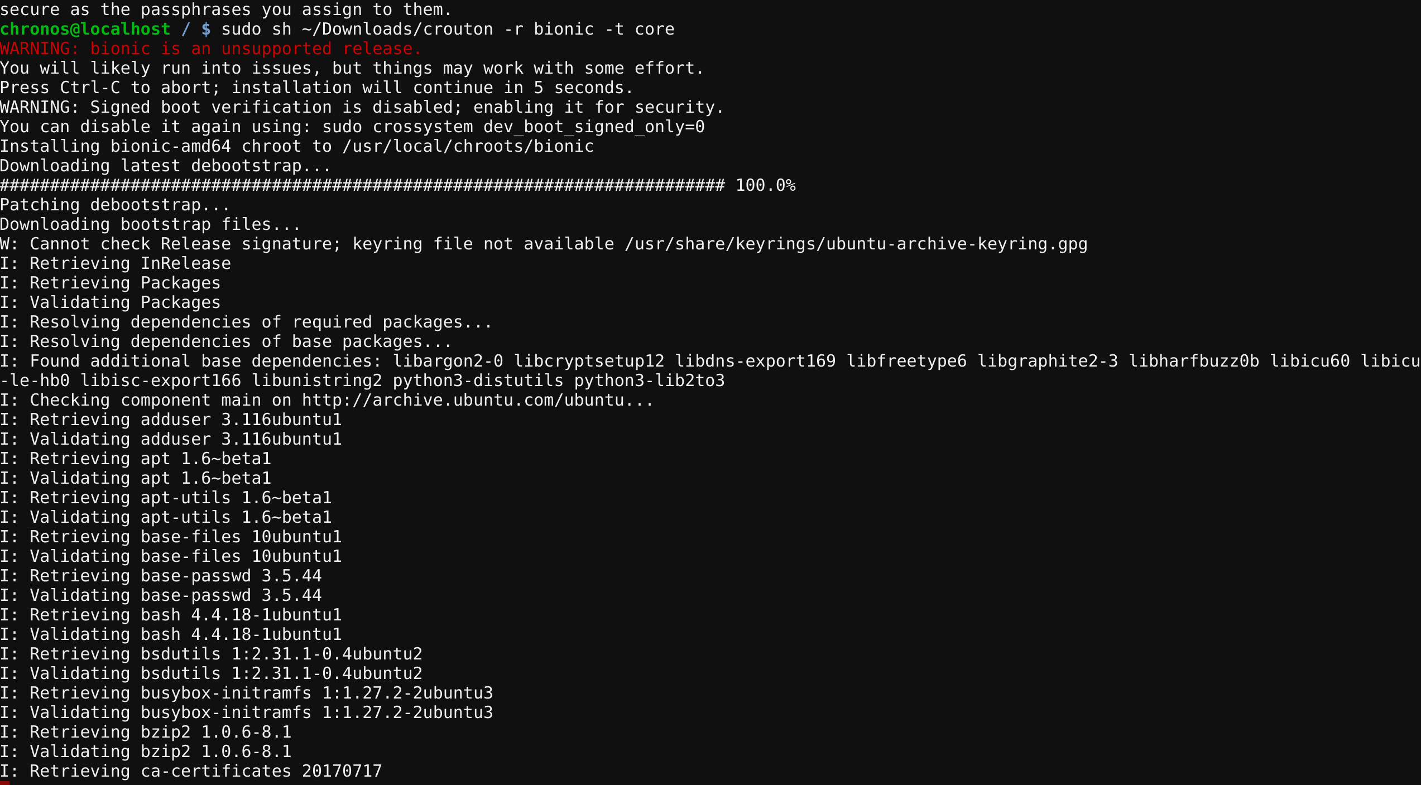Click the "Downloading bootstrap files..." line
Image resolution: width=1421 pixels, height=785 pixels.
click(x=150, y=224)
